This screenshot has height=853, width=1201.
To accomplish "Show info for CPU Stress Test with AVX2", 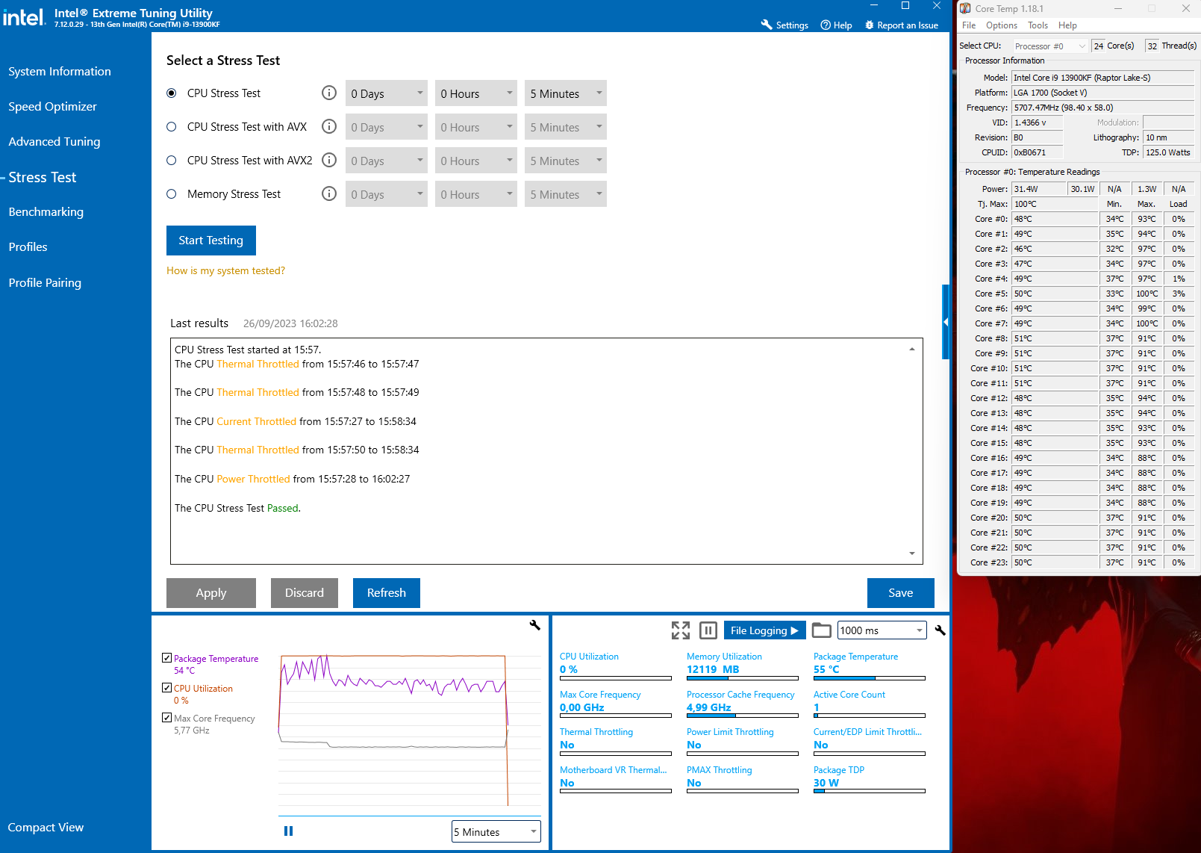I will tap(328, 160).
